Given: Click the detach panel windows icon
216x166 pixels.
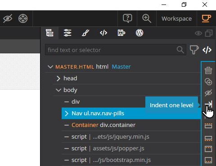Looking at the screenshot, I should point(209,33).
